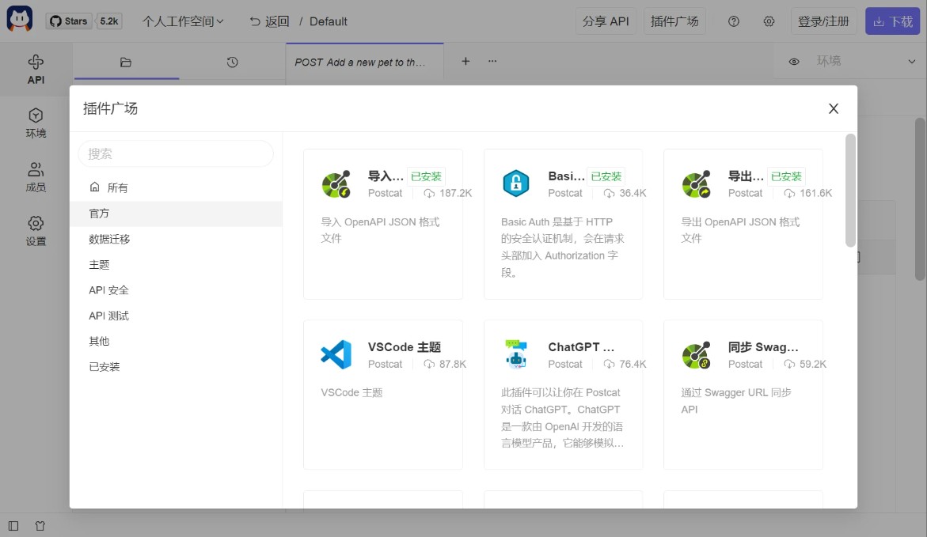Image resolution: width=927 pixels, height=537 pixels.
Task: Click the 登录/注册 button
Action: pyautogui.click(x=823, y=21)
